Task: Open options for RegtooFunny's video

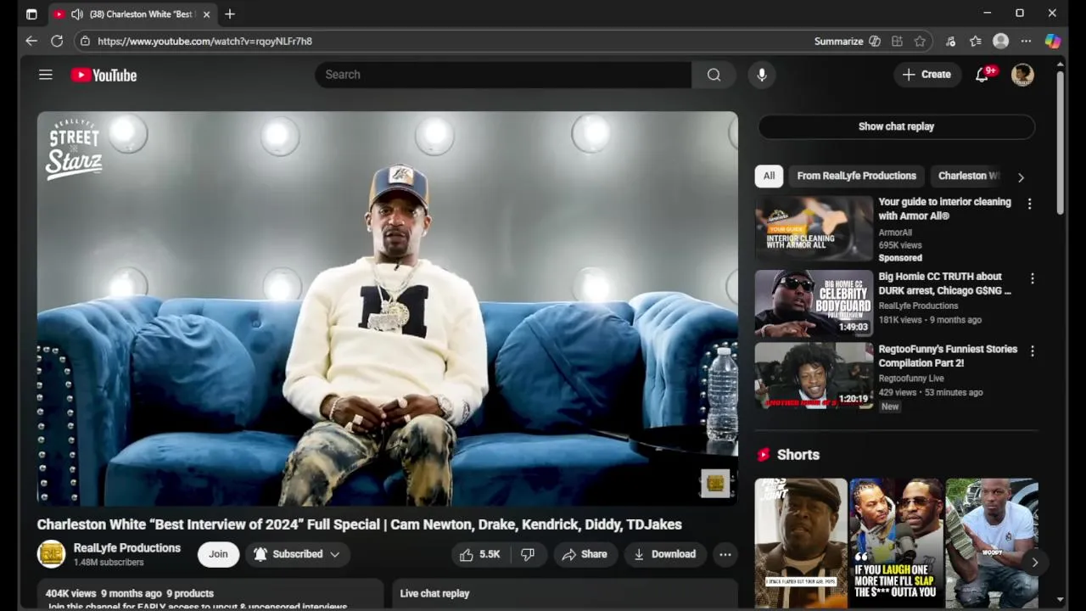Action: coord(1032,350)
